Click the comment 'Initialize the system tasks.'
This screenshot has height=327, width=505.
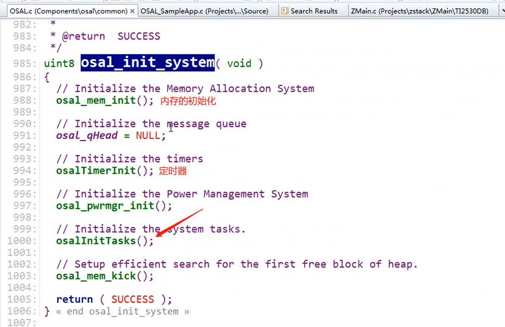coord(151,229)
